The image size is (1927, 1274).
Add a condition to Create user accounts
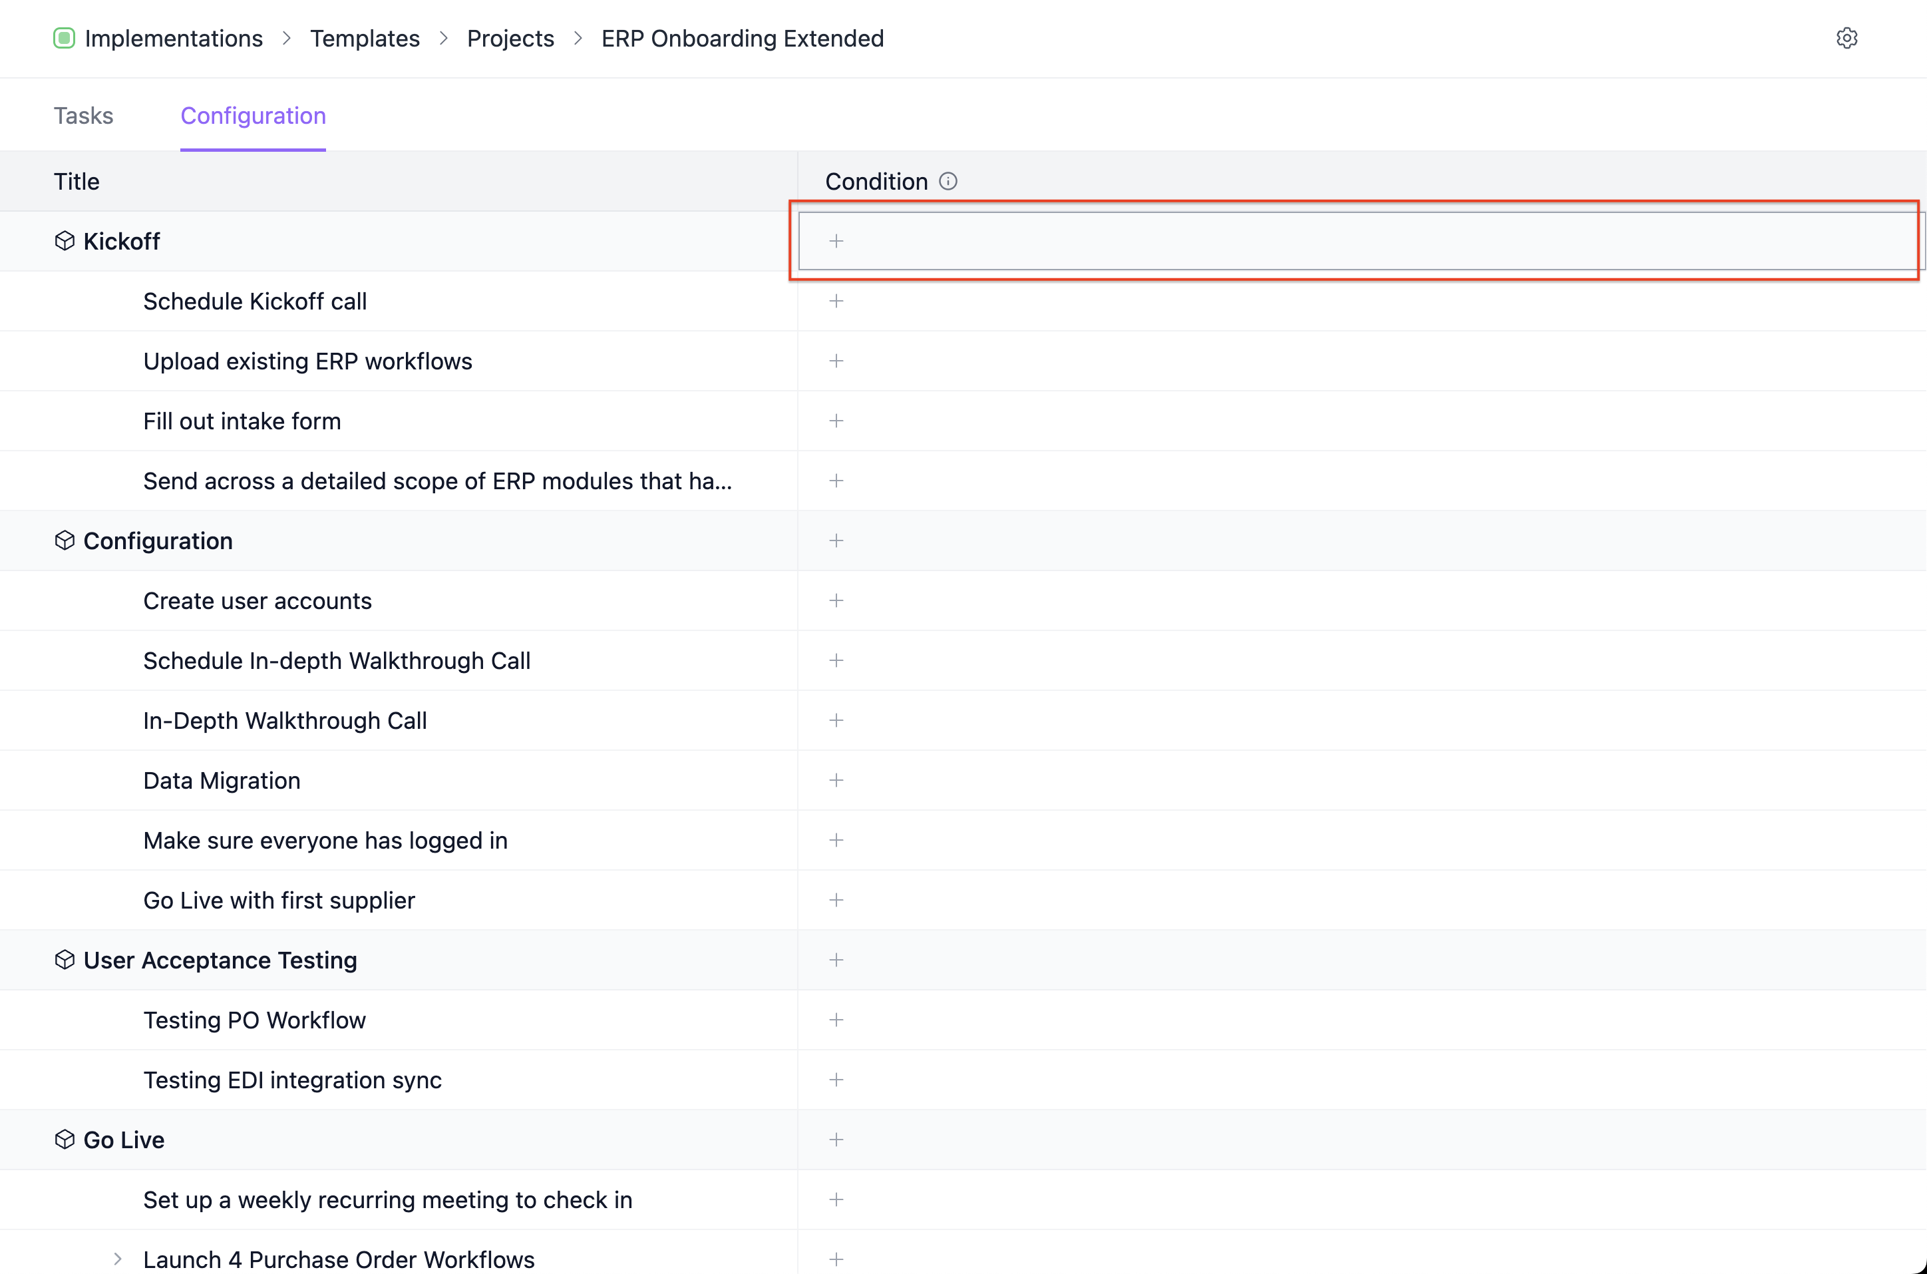(x=836, y=600)
